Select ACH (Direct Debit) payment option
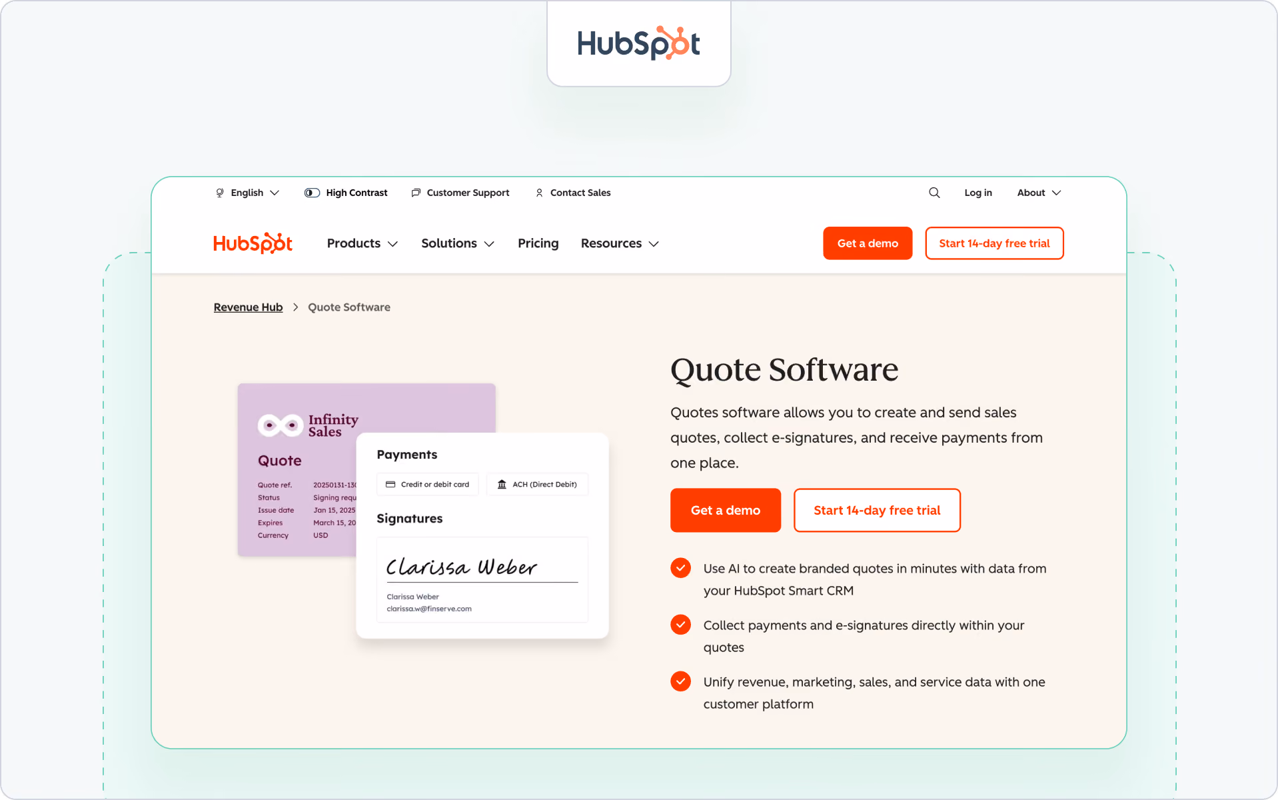 point(537,485)
